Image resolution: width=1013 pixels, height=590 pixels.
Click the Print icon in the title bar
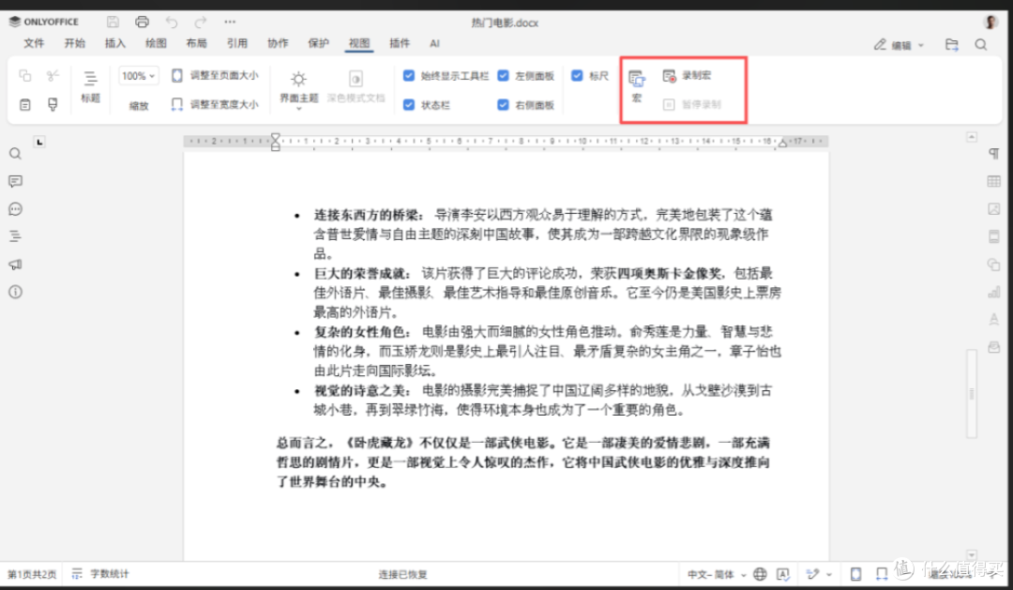(143, 22)
